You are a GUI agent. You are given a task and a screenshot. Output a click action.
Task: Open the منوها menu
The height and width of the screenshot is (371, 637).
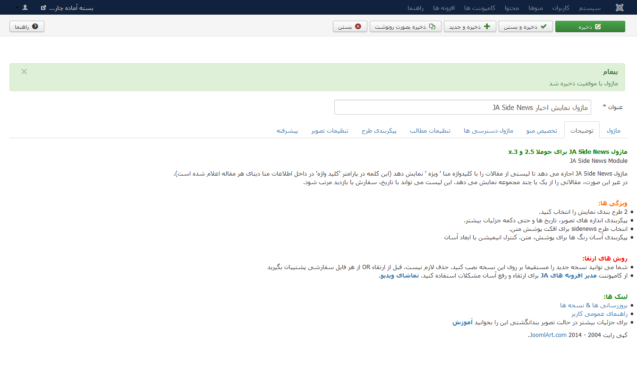(x=535, y=8)
